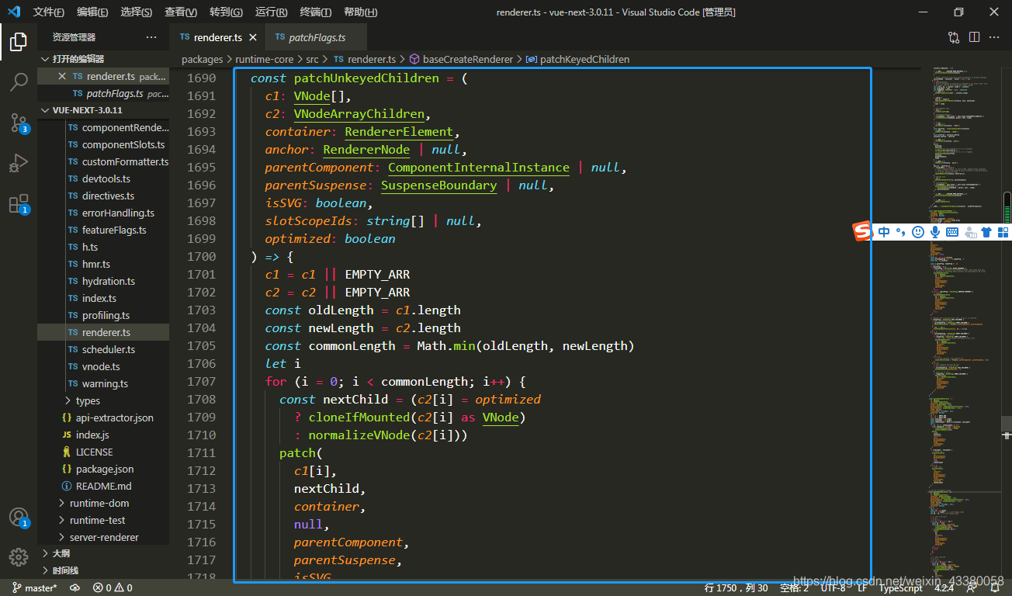Change language mode TypeScript
The width and height of the screenshot is (1012, 596).
tap(900, 588)
